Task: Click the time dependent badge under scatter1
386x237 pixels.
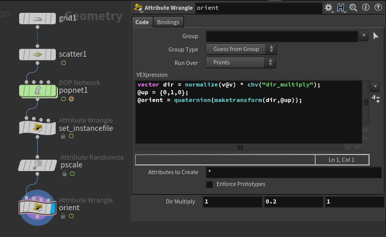Action: (x=64, y=63)
